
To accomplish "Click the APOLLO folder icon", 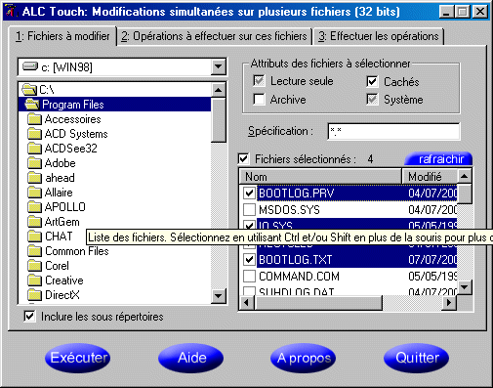I will click(34, 207).
